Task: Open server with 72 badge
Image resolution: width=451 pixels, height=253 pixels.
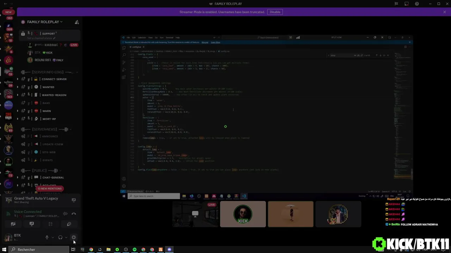Action: 8,173
